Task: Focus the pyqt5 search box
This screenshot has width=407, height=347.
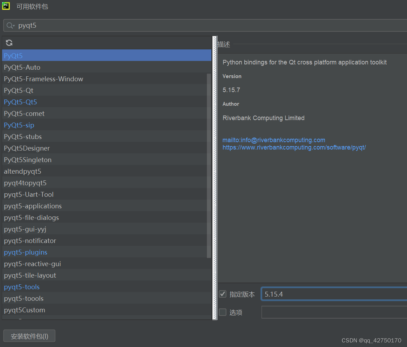Action: [205, 26]
